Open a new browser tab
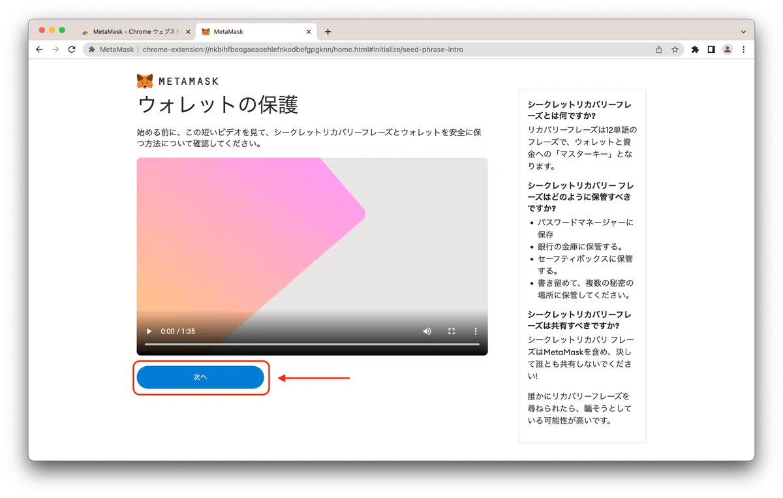 (328, 32)
